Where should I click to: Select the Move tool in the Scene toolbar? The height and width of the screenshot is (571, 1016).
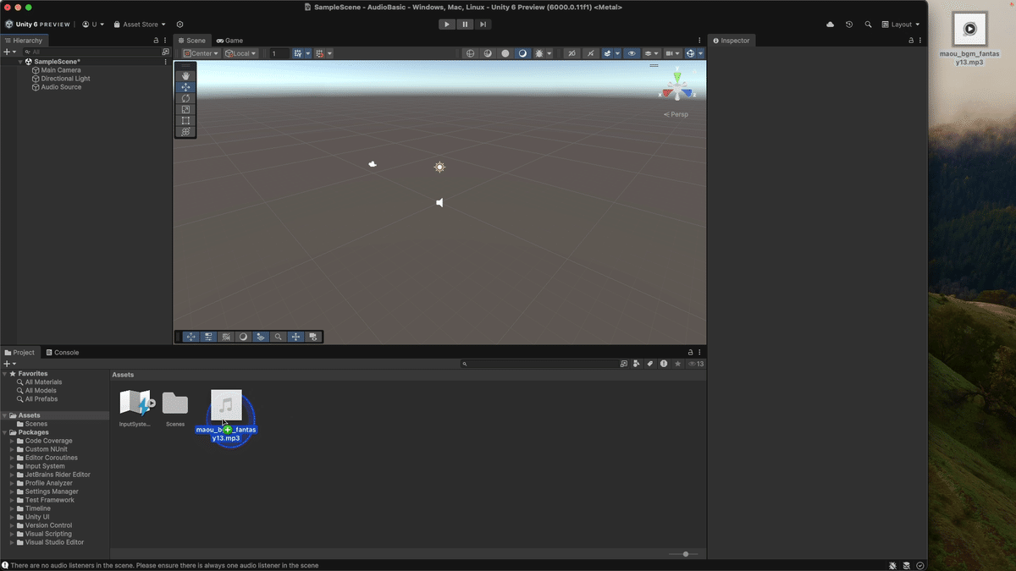point(185,86)
